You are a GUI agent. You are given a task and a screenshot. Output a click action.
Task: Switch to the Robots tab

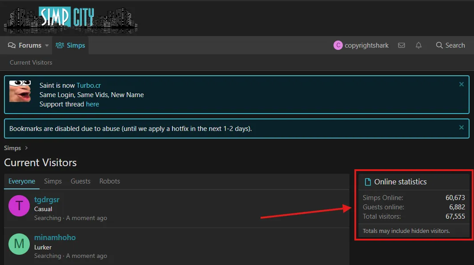[x=109, y=181]
